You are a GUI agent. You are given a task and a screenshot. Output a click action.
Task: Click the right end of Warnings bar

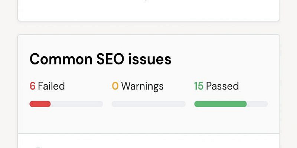coord(183,104)
